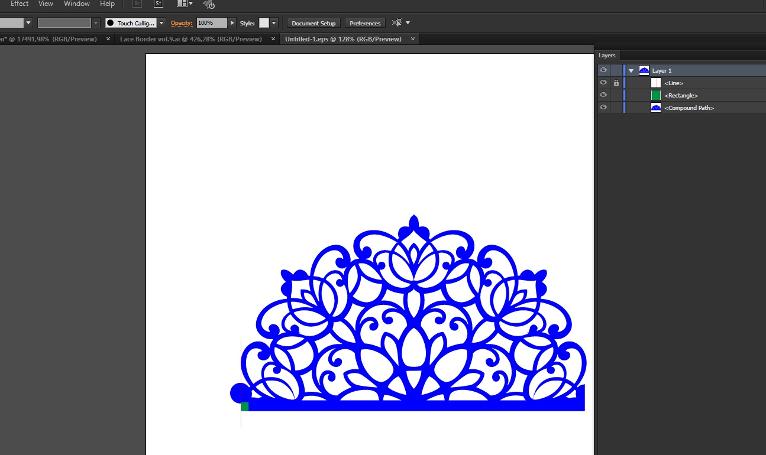Viewport: 766px width, 455px height.
Task: Click the Style swatch box
Action: (x=264, y=23)
